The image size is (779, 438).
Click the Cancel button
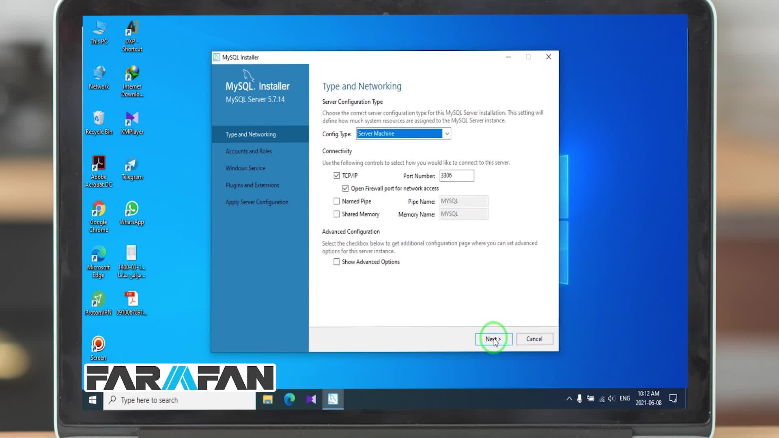534,339
